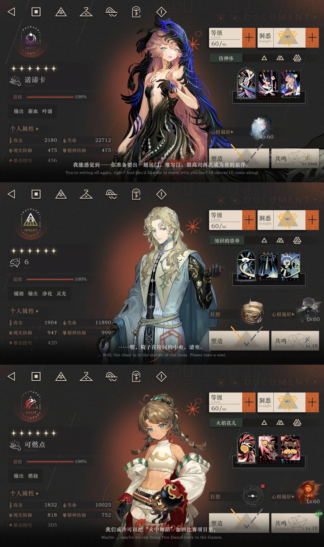Click the cloud-eye icon on Nautika's toolbar

tap(111, 12)
